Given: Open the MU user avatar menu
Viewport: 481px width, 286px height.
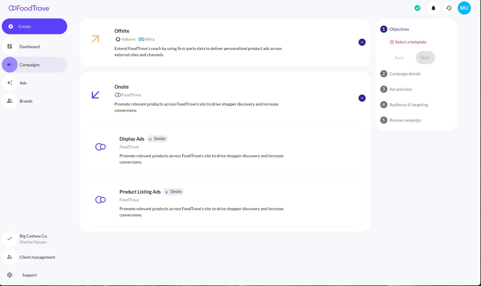Looking at the screenshot, I should 464,8.
